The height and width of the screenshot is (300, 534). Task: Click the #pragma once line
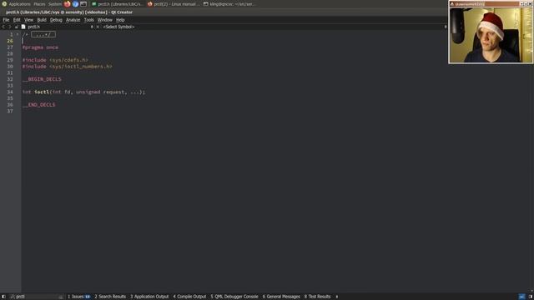point(40,47)
